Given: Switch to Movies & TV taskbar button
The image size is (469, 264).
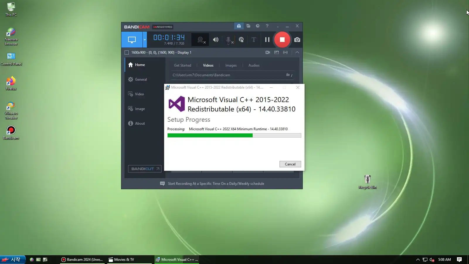Looking at the screenshot, I should click(130, 260).
